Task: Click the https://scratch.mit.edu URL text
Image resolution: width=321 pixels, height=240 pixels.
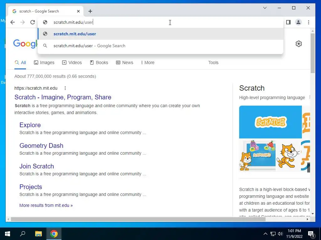Action: pyautogui.click(x=36, y=88)
